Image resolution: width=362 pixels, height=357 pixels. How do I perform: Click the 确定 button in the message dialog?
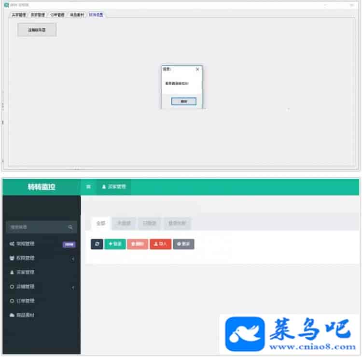(x=184, y=101)
